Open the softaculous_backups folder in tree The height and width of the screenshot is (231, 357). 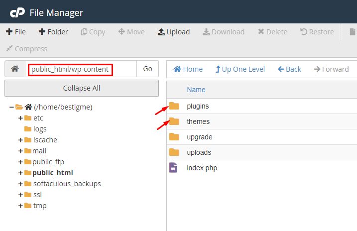pos(67,184)
